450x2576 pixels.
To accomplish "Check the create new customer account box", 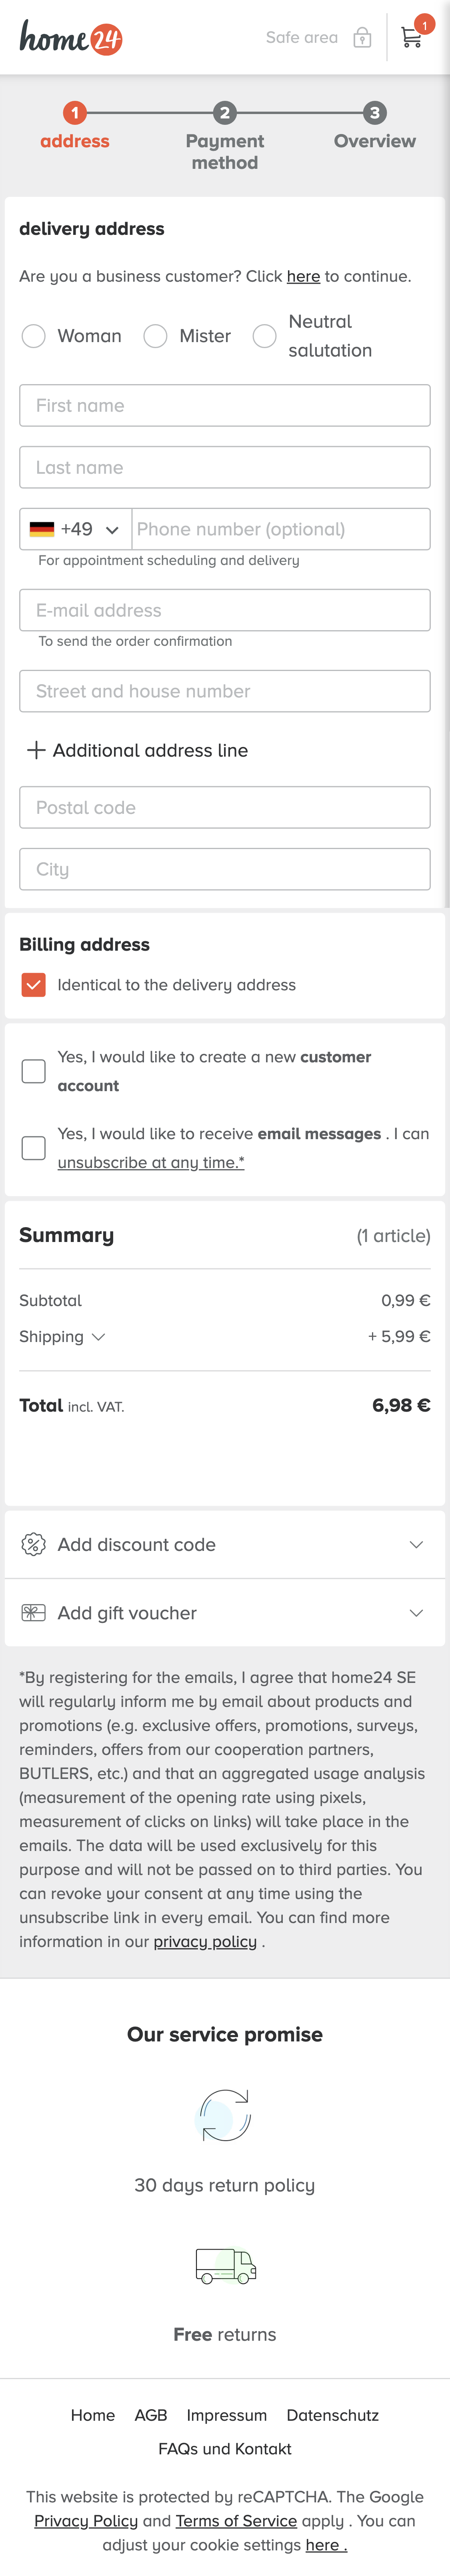I will pos(34,1071).
